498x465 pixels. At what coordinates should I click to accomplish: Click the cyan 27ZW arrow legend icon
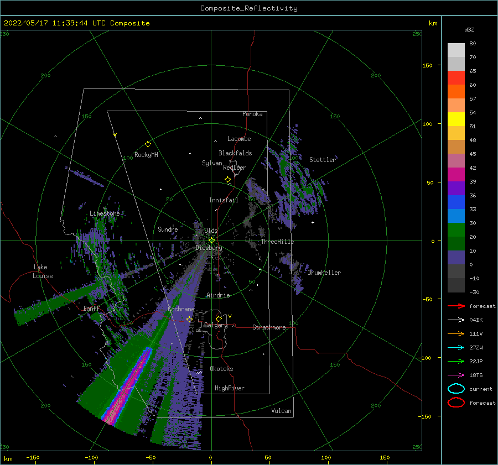[x=456, y=348]
